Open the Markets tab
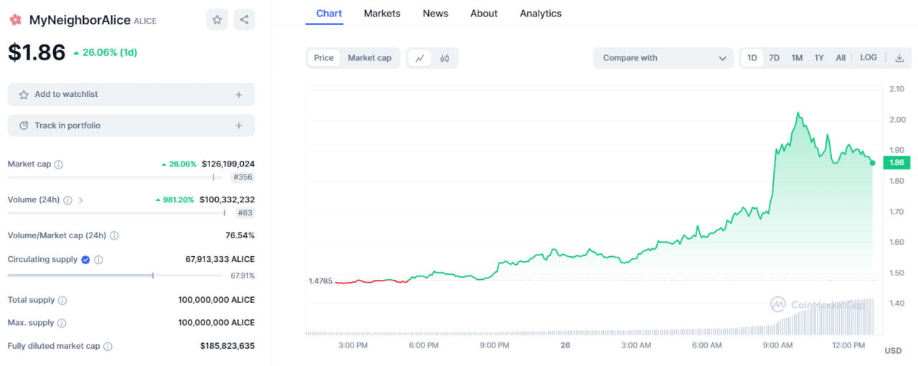 click(x=382, y=14)
